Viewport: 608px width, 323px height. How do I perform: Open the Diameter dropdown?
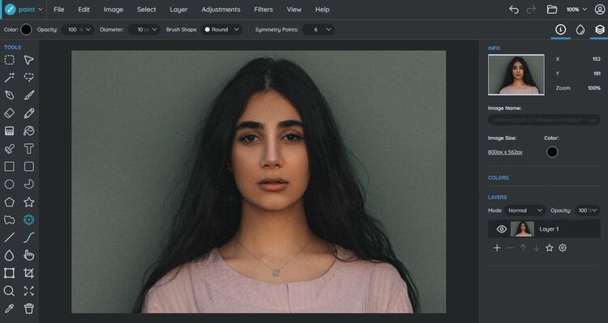point(143,29)
